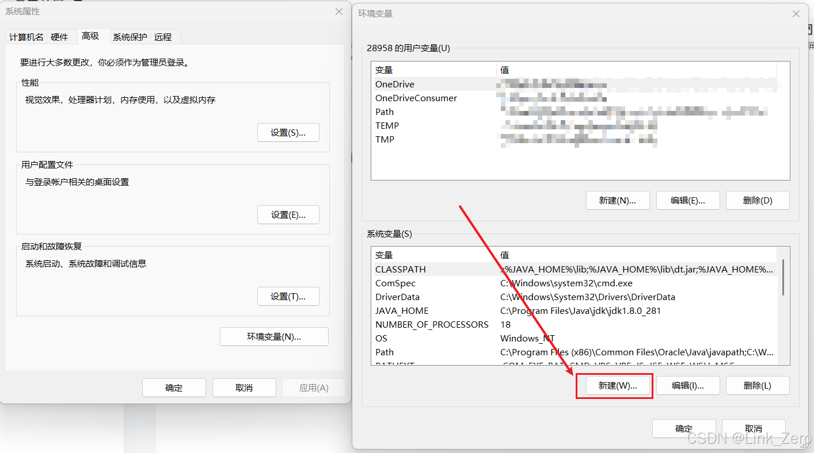Switch to the 硬件 tab
The width and height of the screenshot is (814, 453).
click(x=59, y=36)
